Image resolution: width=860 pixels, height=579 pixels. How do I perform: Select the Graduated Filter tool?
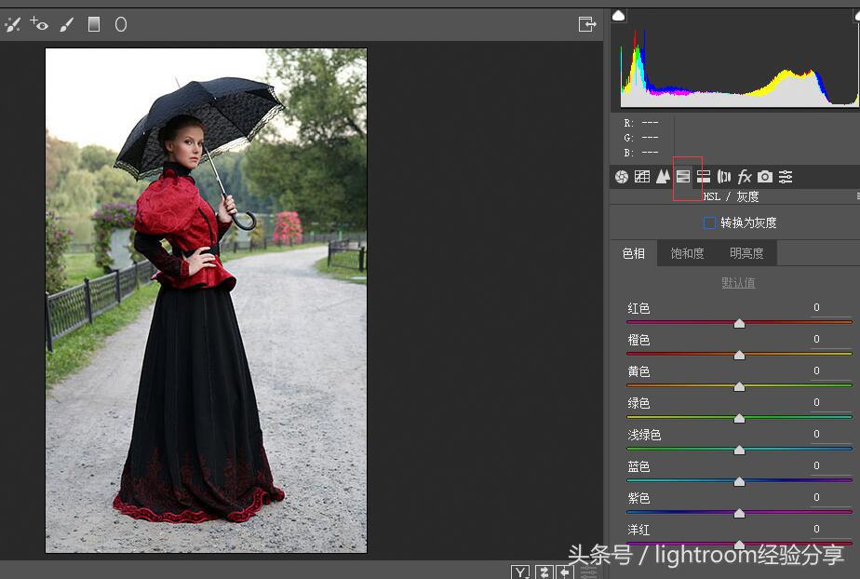tap(93, 24)
